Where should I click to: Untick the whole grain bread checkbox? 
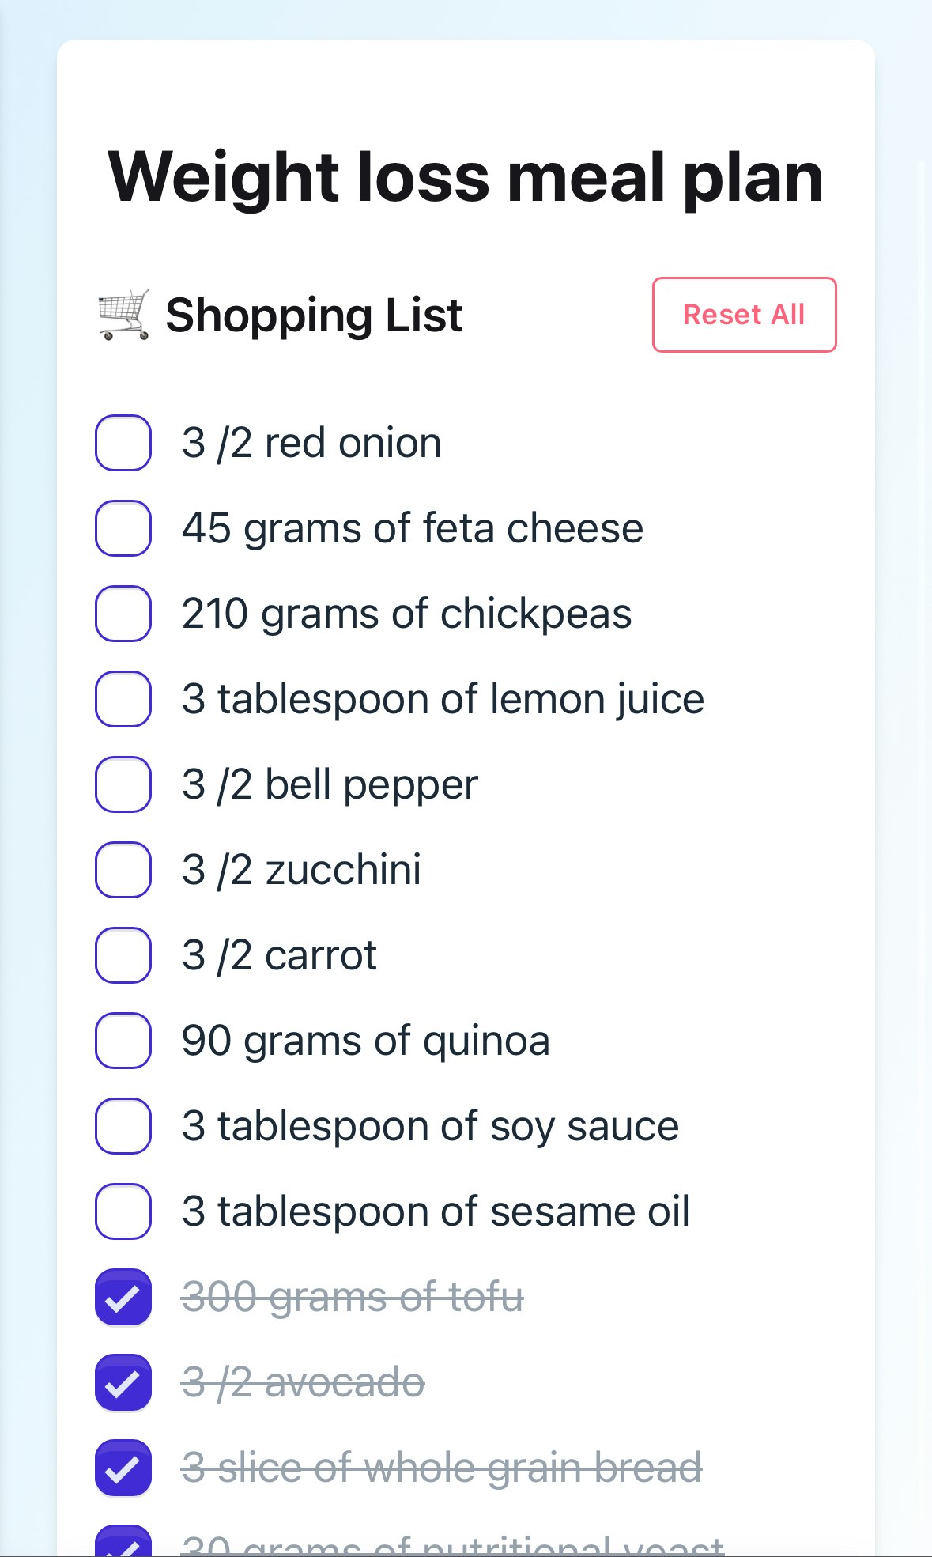coord(123,1468)
